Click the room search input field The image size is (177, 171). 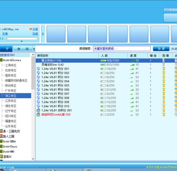coord(122,49)
